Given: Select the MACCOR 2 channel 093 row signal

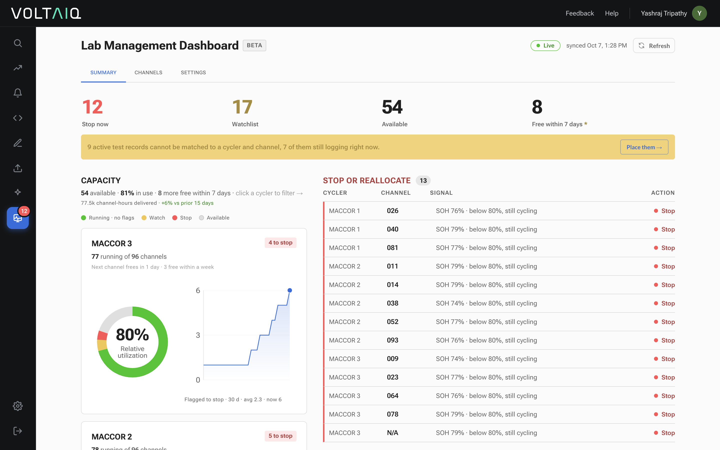Looking at the screenshot, I should click(x=486, y=340).
